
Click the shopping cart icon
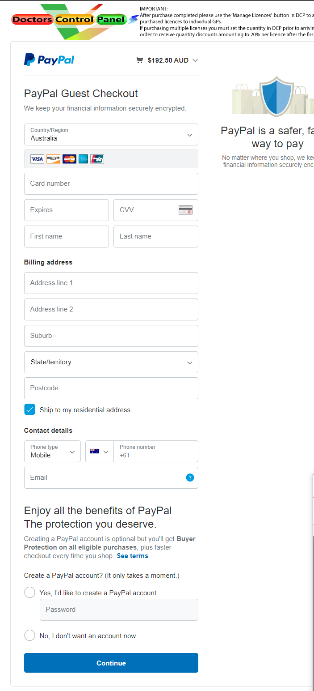[x=140, y=60]
